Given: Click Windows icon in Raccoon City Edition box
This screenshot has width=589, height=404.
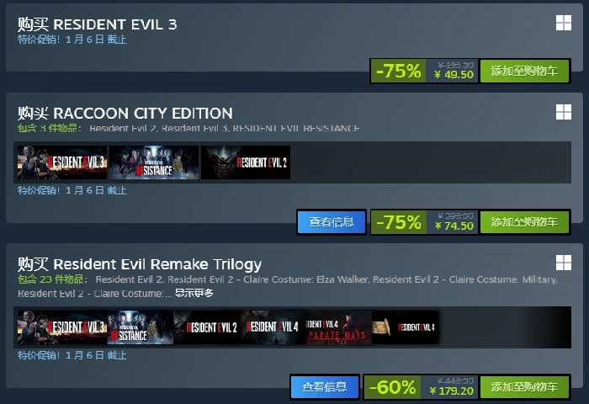Looking at the screenshot, I should tap(564, 112).
